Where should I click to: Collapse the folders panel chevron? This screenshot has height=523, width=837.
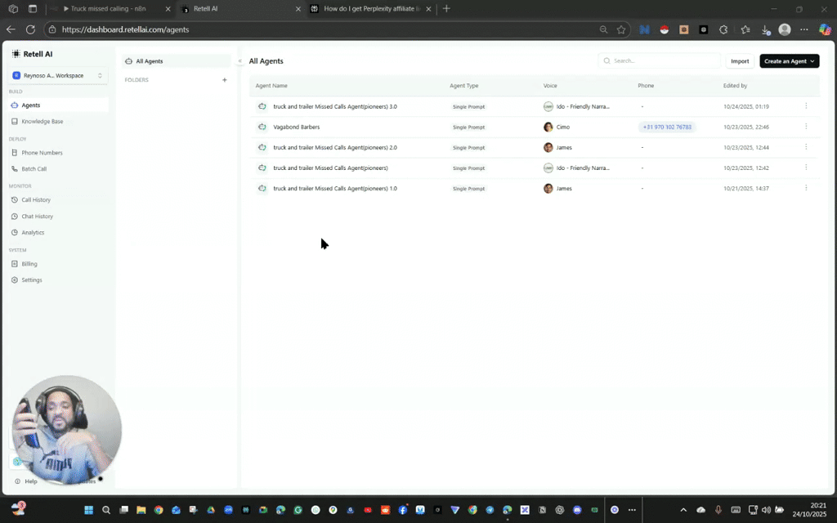click(x=239, y=60)
